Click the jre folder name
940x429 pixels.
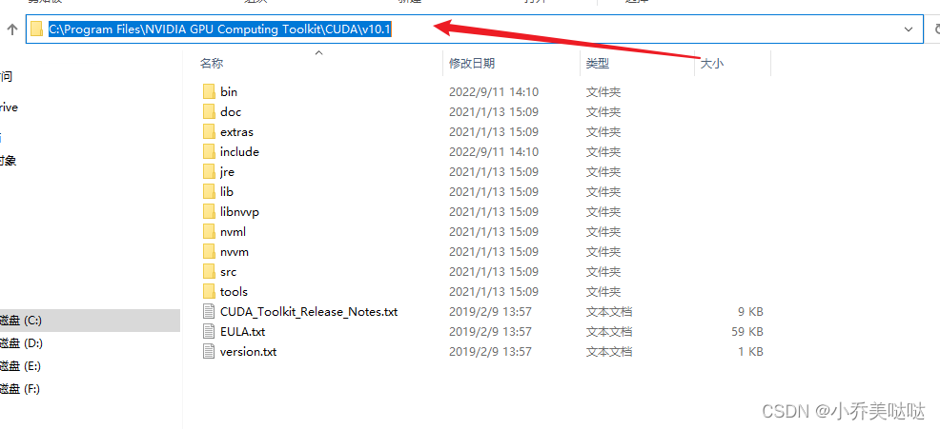227,172
